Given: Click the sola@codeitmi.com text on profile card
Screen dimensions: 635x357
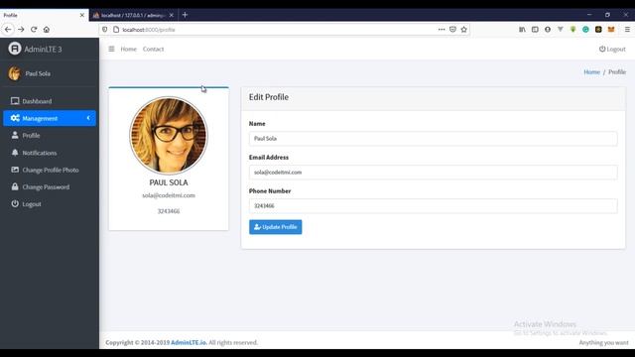Looking at the screenshot, I should point(169,195).
